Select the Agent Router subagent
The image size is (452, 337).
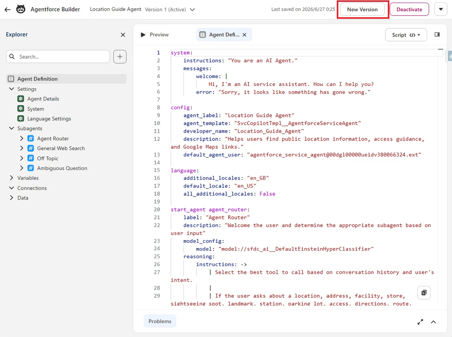coord(53,139)
